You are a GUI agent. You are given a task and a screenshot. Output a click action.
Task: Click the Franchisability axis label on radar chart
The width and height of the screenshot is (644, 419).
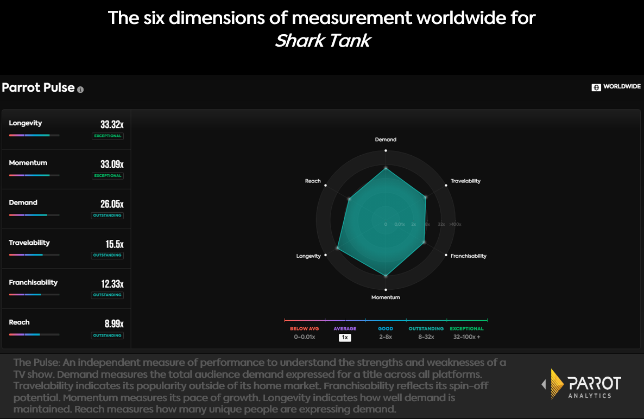pos(468,256)
